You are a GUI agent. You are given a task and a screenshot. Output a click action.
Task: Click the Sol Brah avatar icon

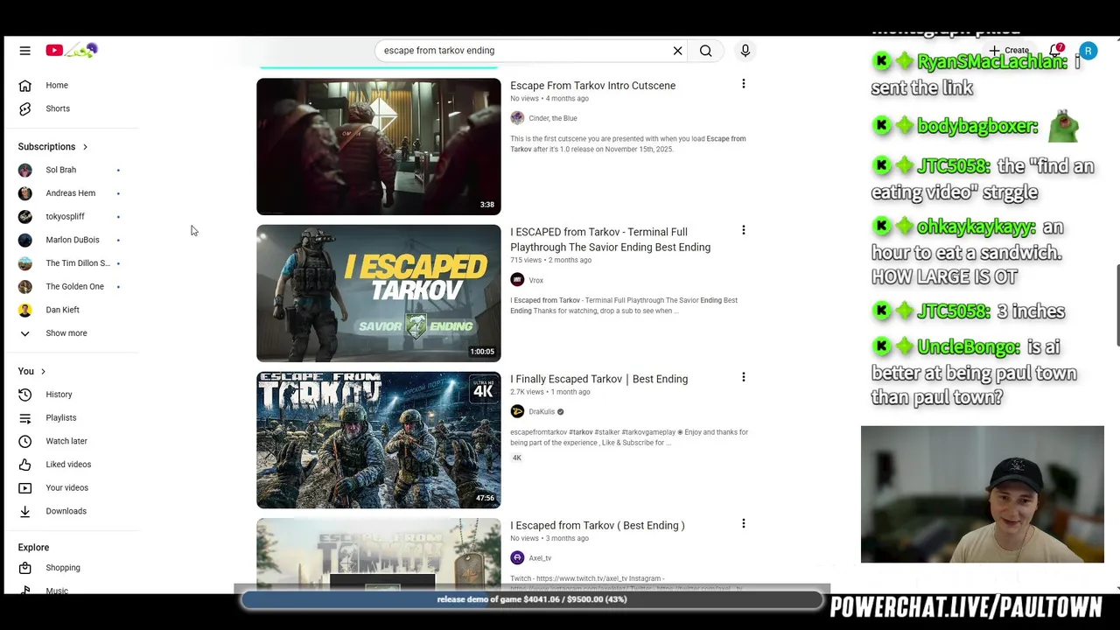coord(25,170)
